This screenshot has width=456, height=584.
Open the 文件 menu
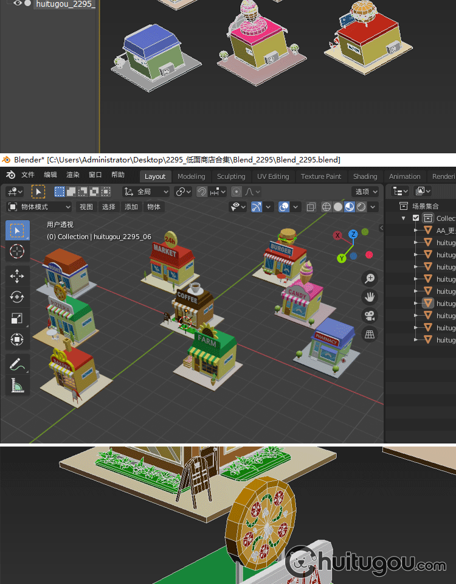point(28,175)
